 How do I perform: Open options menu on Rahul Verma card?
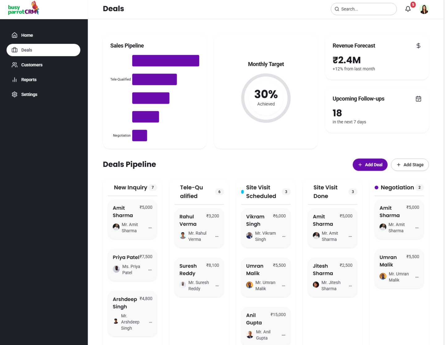pos(217,236)
